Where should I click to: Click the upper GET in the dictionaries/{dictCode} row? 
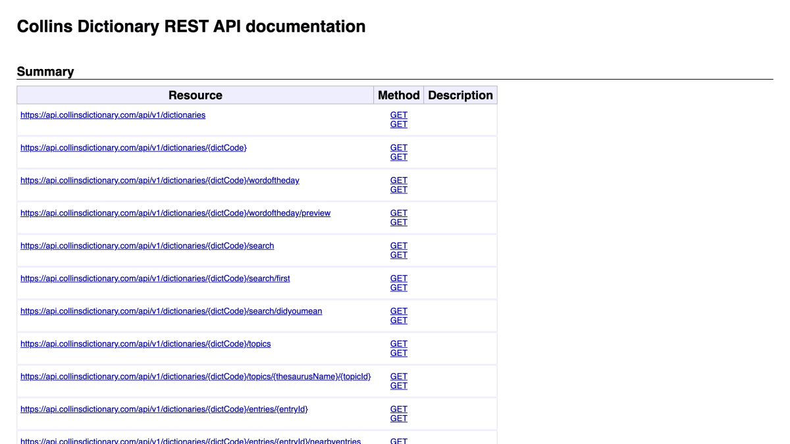pyautogui.click(x=399, y=148)
